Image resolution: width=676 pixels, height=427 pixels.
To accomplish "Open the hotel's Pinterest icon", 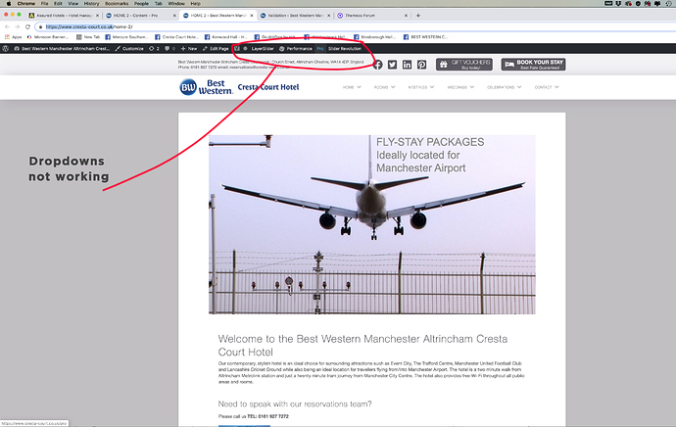I will point(421,65).
